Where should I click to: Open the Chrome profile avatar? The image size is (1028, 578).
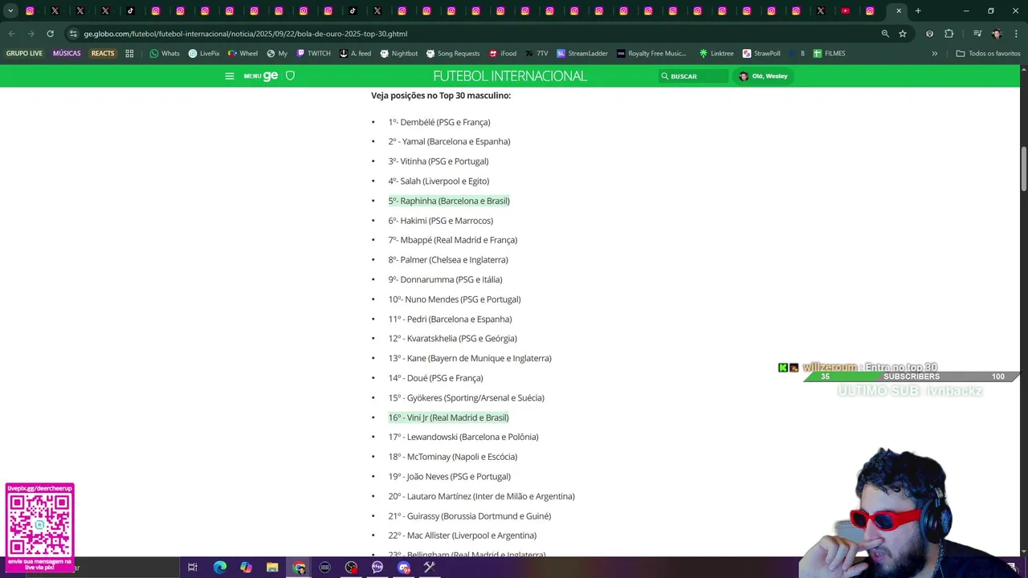[x=997, y=34]
